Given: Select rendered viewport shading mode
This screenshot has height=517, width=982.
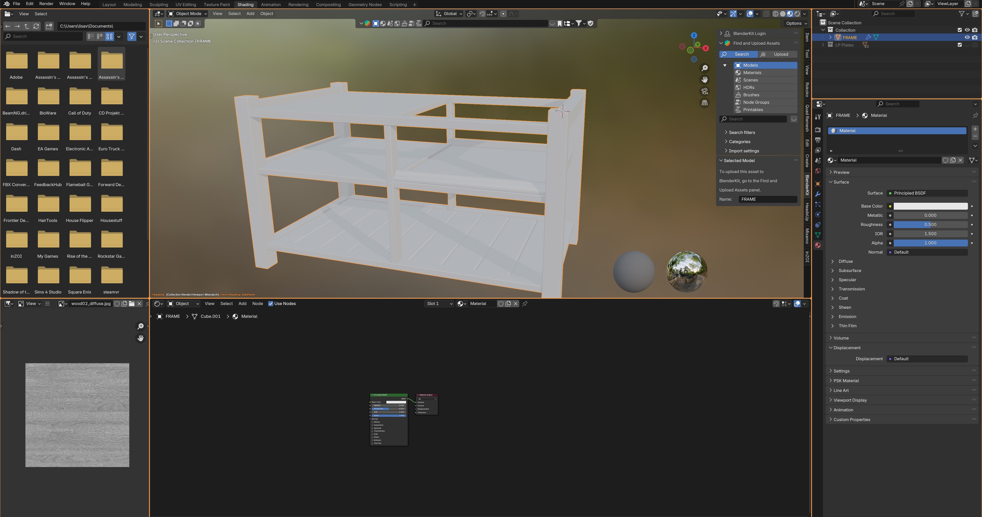Looking at the screenshot, I should 797,14.
